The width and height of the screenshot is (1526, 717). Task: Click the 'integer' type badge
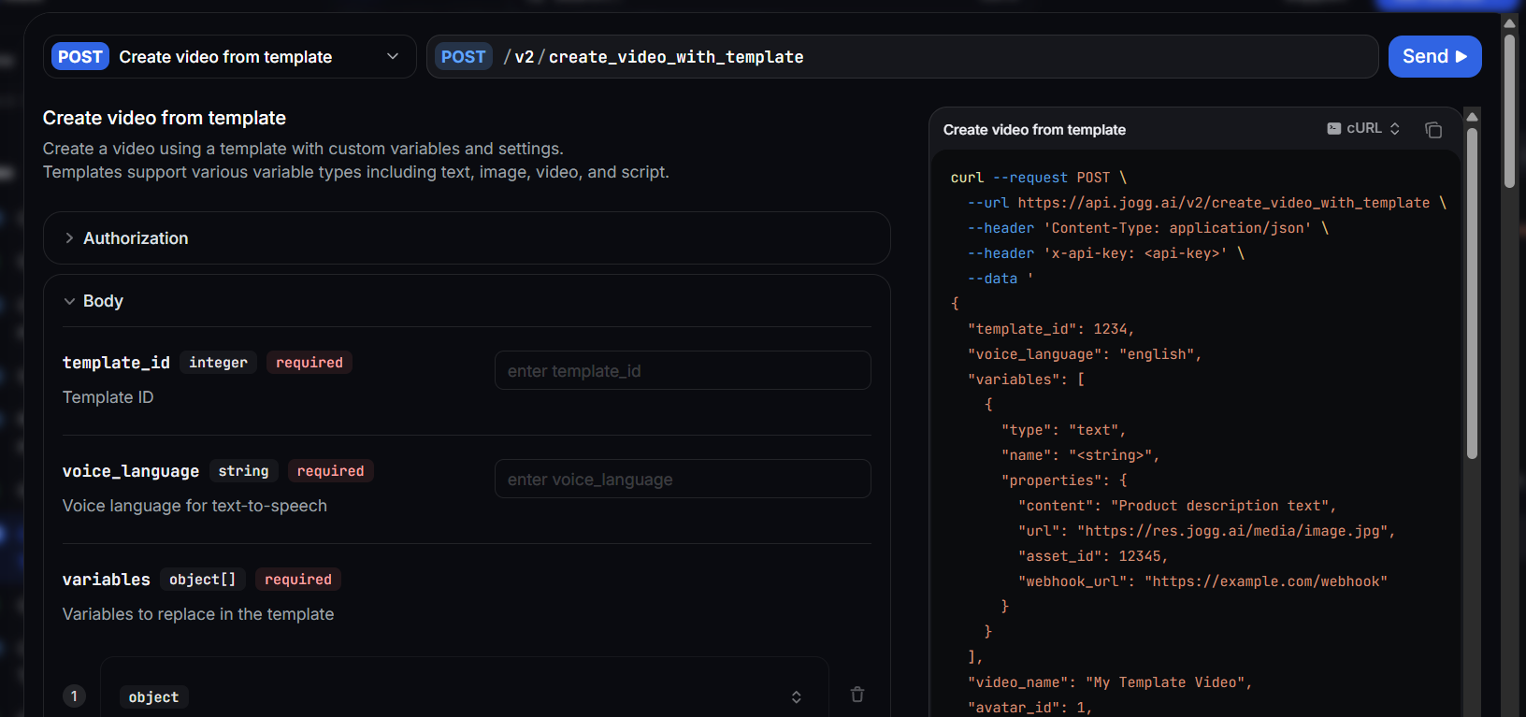tap(218, 363)
